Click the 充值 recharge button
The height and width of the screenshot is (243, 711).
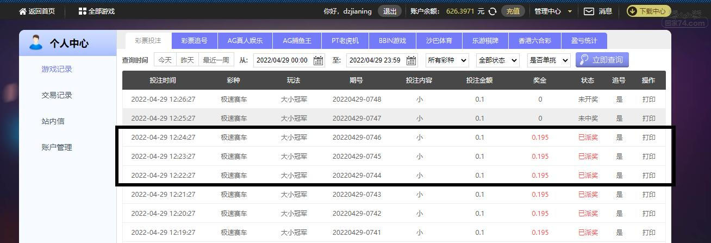click(x=513, y=11)
